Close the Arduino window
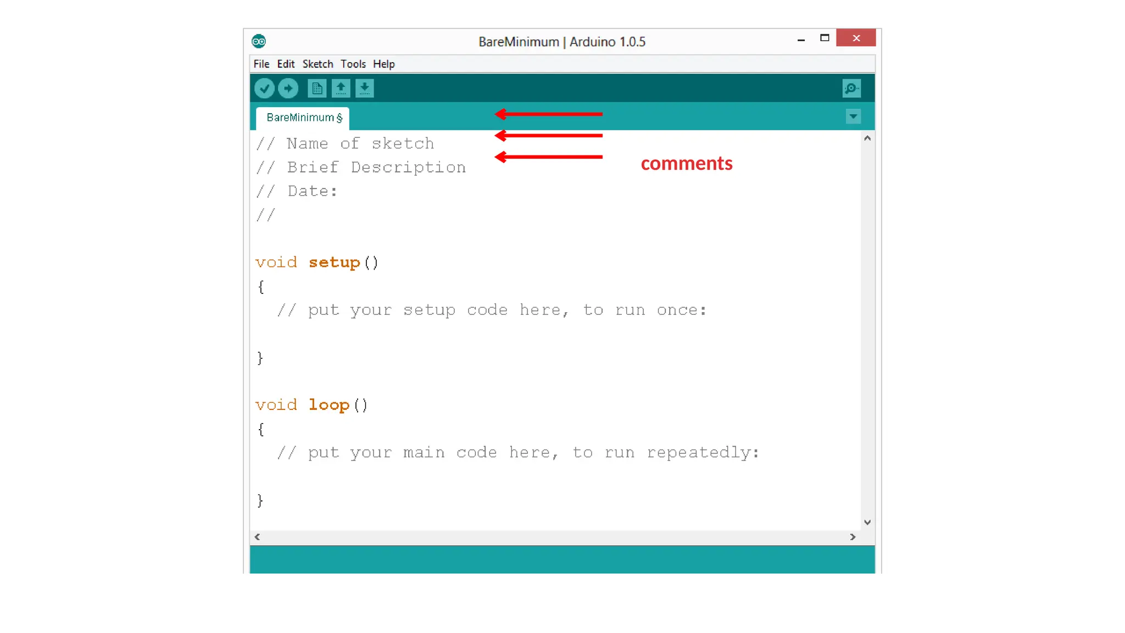Image resolution: width=1125 pixels, height=633 pixels. [856, 38]
